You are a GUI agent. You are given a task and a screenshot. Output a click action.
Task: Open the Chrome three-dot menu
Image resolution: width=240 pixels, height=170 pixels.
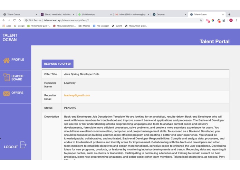pos(236,20)
